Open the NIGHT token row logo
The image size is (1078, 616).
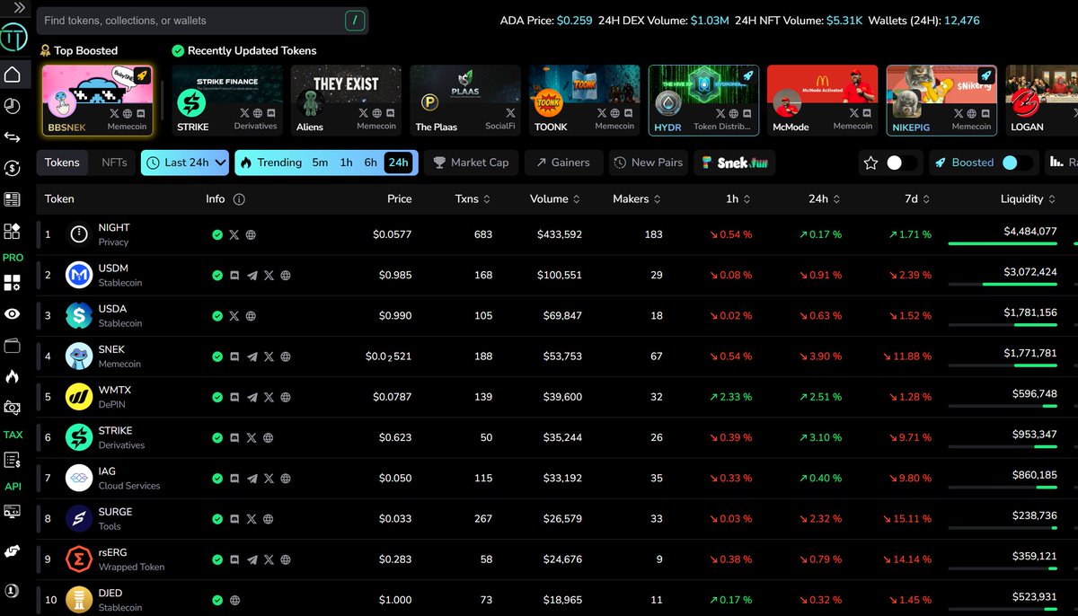pyautogui.click(x=79, y=234)
